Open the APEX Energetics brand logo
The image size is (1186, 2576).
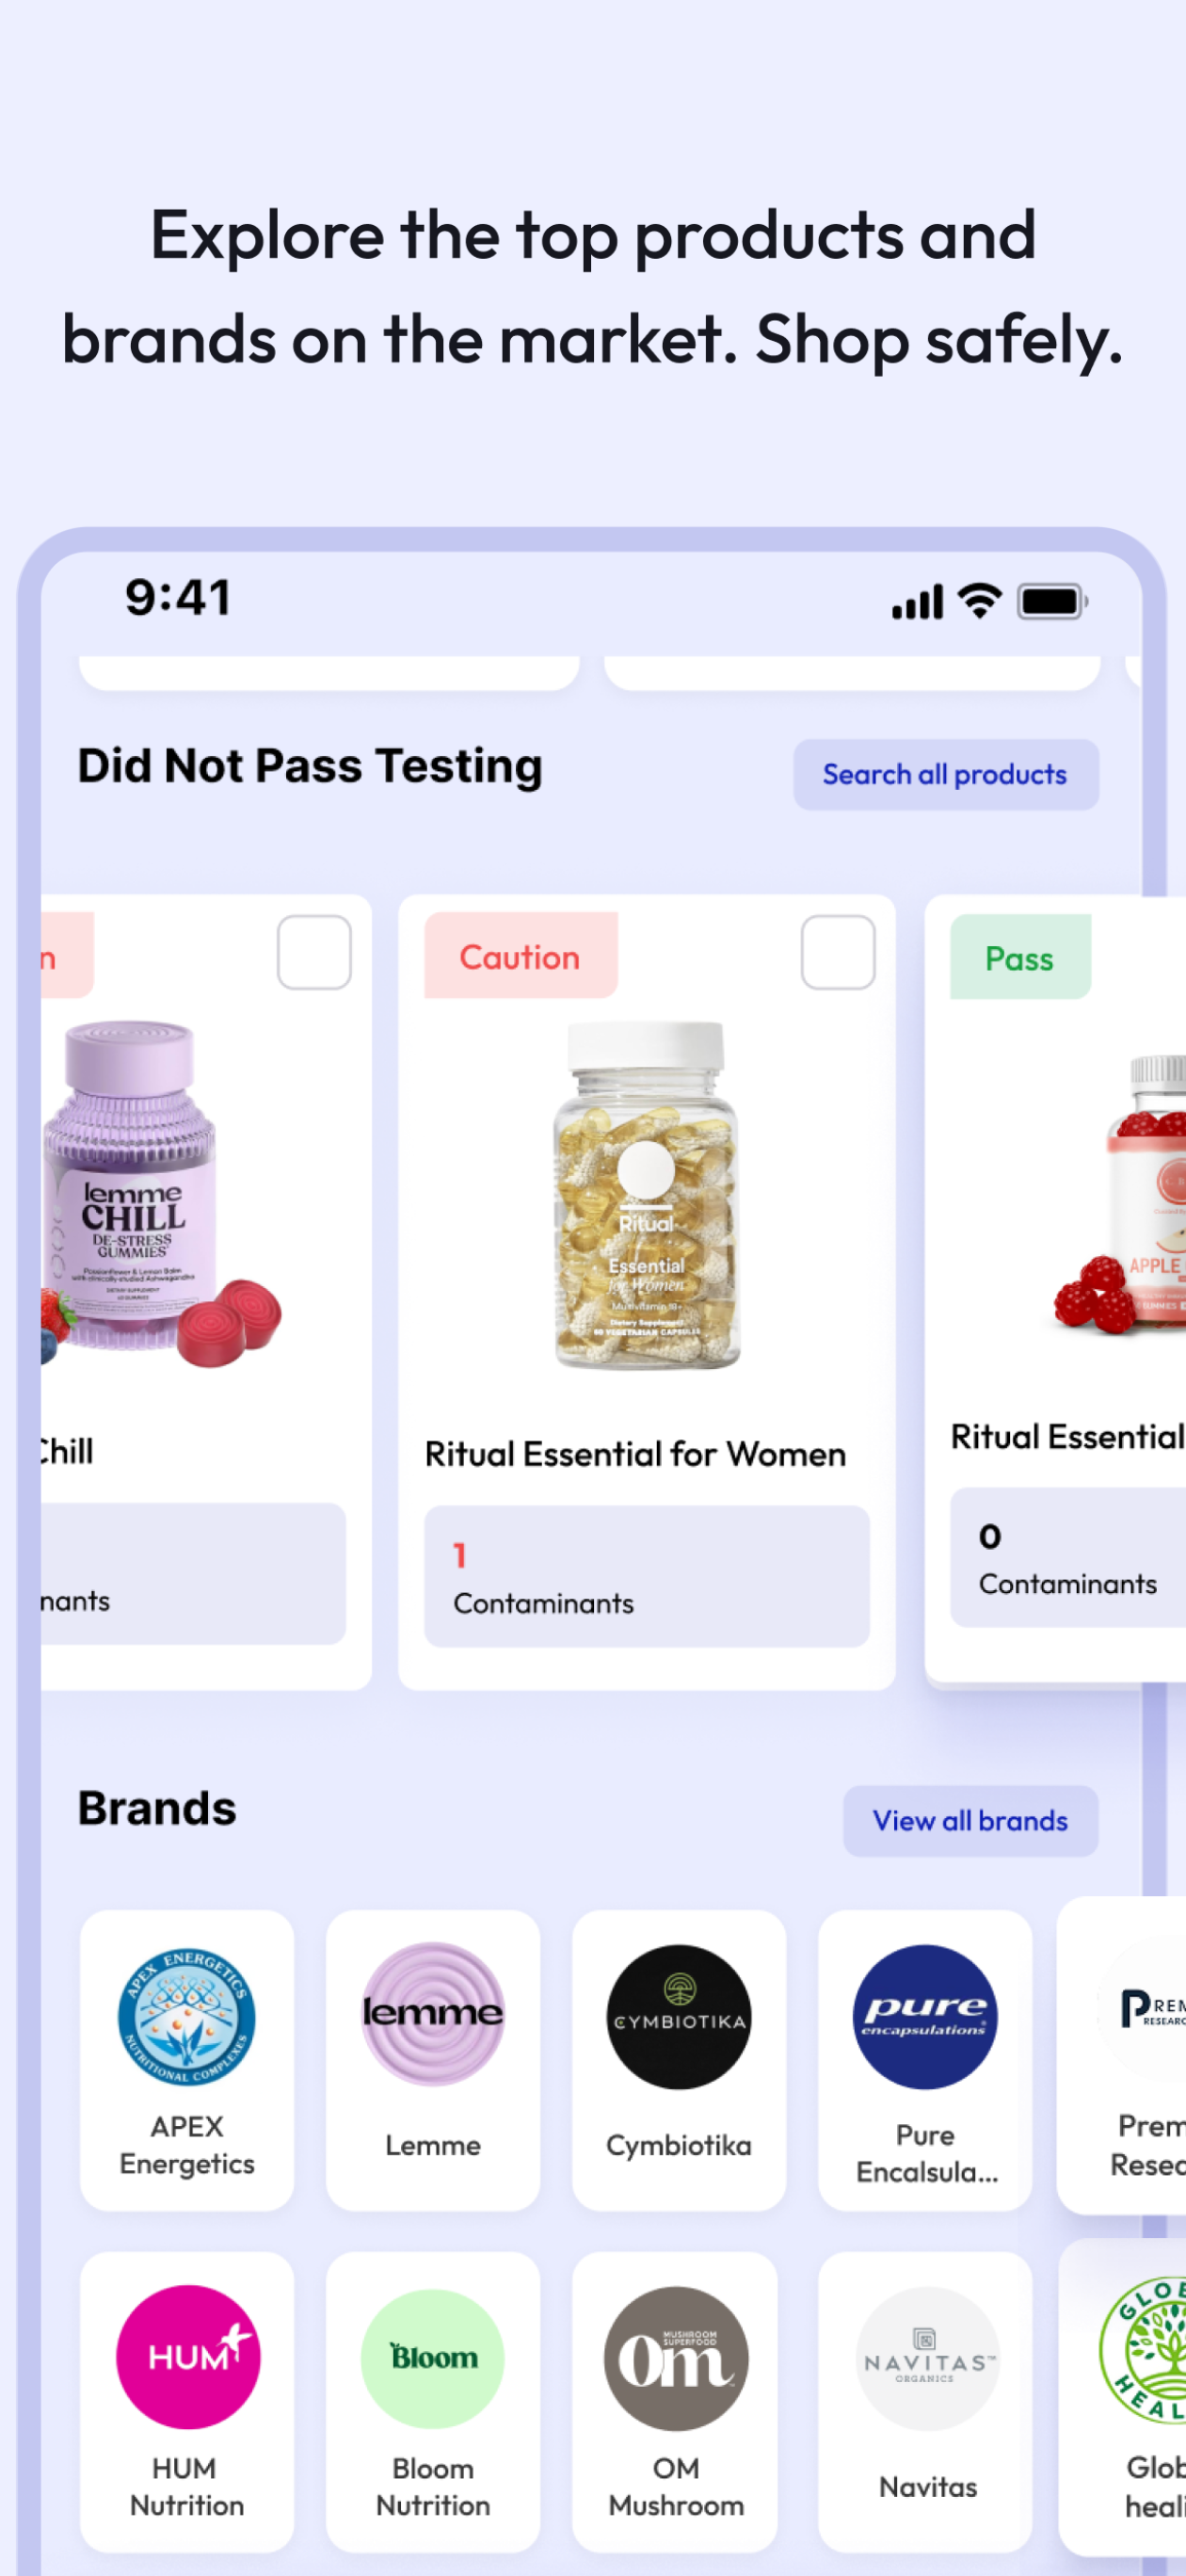click(x=186, y=2017)
